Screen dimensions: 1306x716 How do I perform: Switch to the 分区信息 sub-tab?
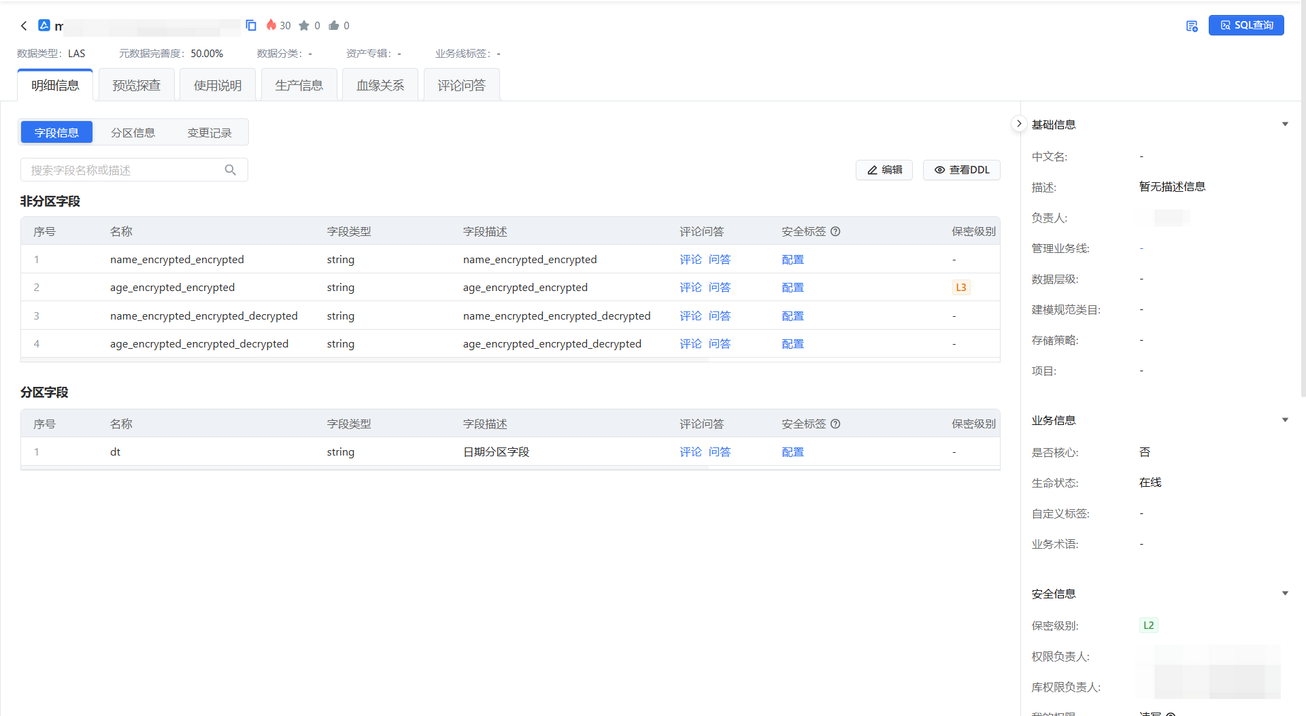coord(133,133)
